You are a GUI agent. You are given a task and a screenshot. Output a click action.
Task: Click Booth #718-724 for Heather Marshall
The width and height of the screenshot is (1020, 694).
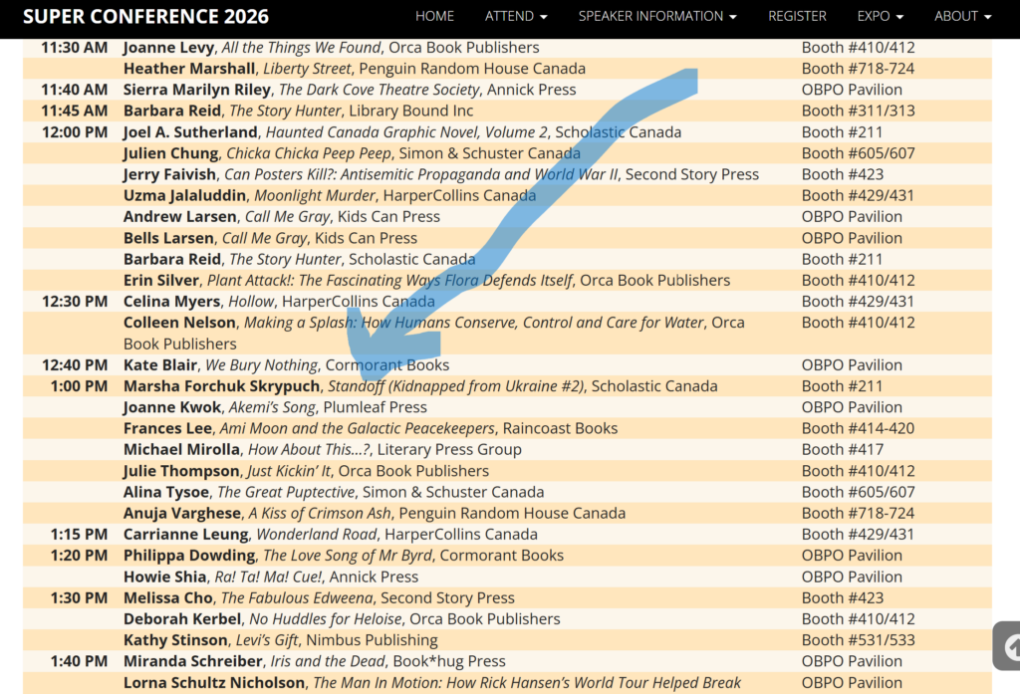tap(858, 69)
